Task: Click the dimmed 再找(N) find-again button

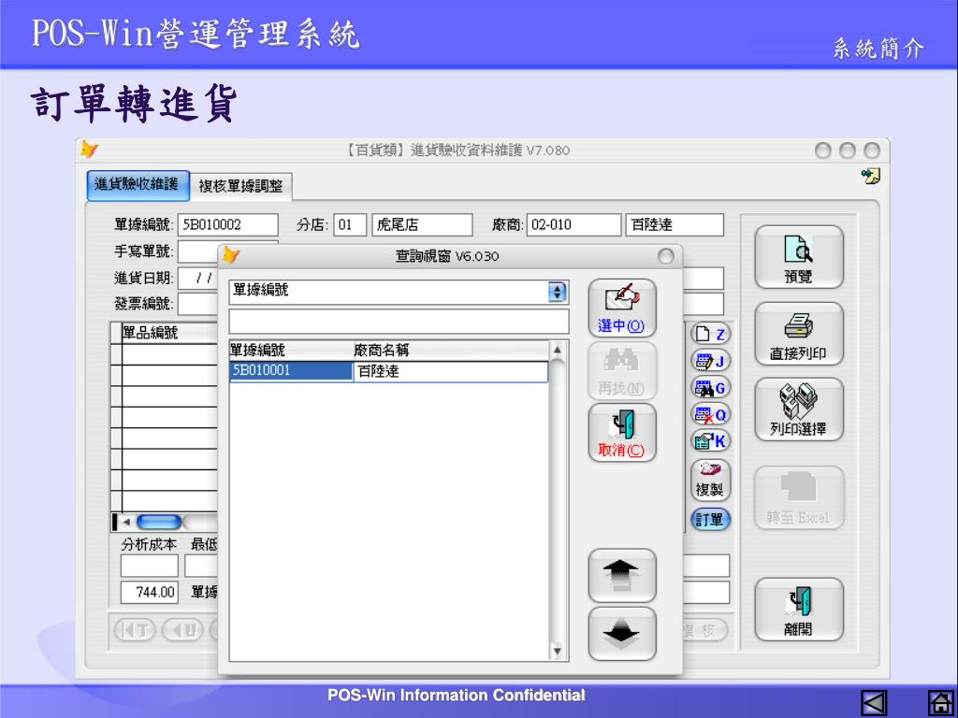Action: (622, 370)
